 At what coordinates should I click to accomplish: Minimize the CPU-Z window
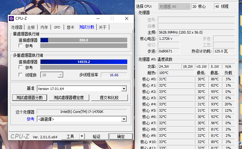coord(98,19)
